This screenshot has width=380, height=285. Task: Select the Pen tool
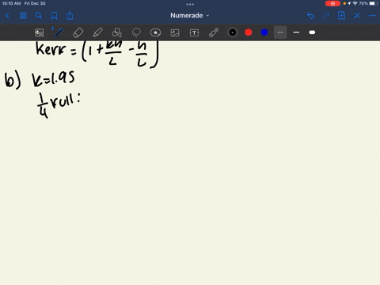pyautogui.click(x=59, y=32)
